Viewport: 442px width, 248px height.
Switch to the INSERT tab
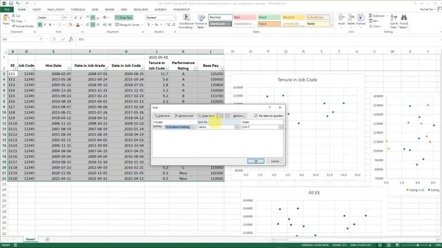point(37,10)
